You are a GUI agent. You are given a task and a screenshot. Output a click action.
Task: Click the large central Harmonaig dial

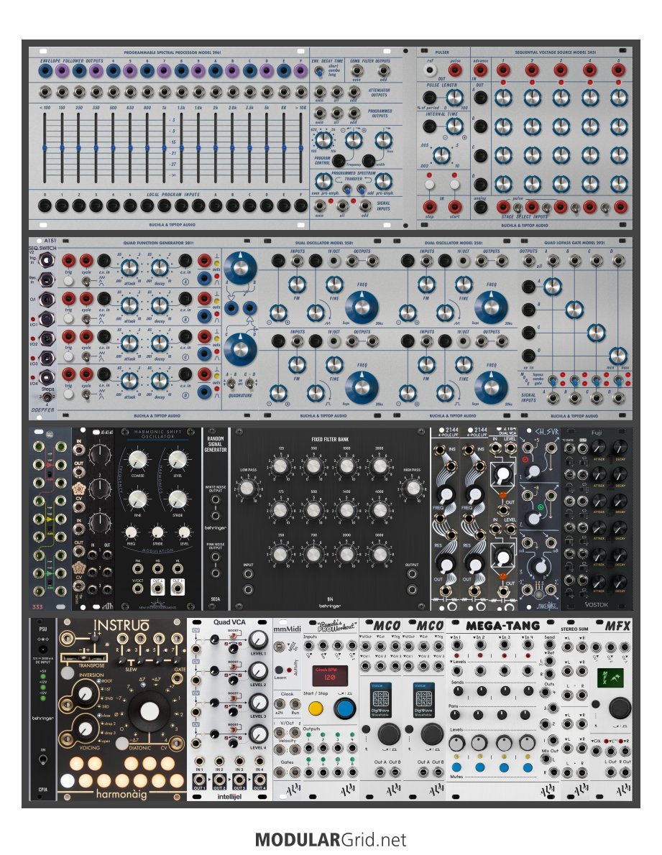150,711
